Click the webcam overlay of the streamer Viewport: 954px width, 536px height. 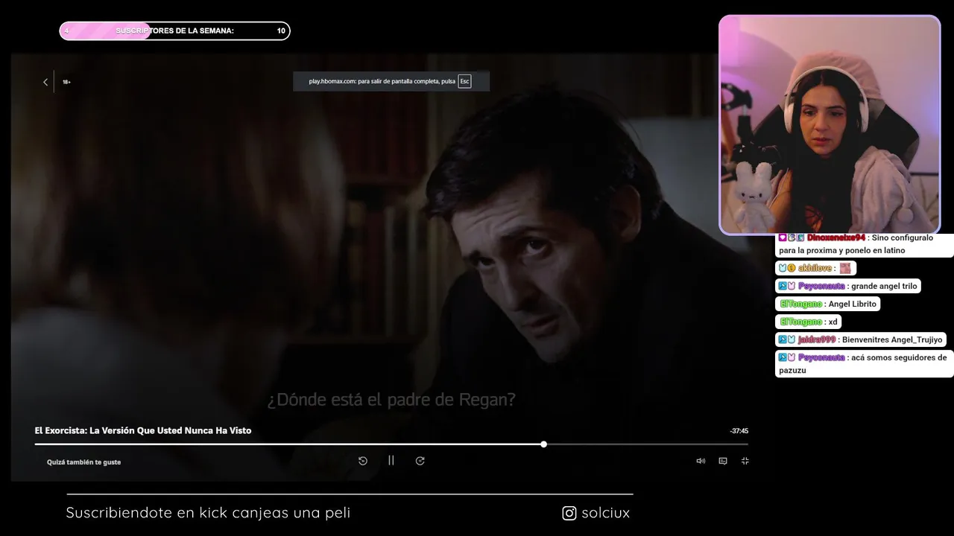coord(830,125)
